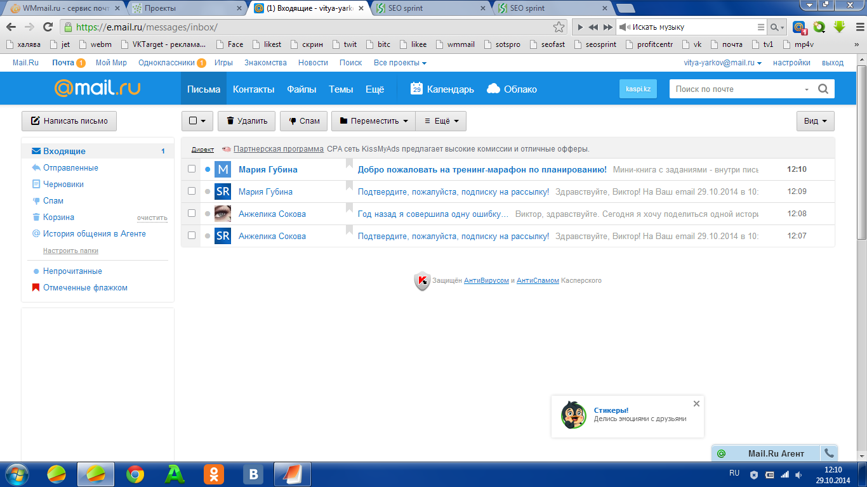Click the Windows Start button
The height and width of the screenshot is (487, 867).
pos(17,474)
